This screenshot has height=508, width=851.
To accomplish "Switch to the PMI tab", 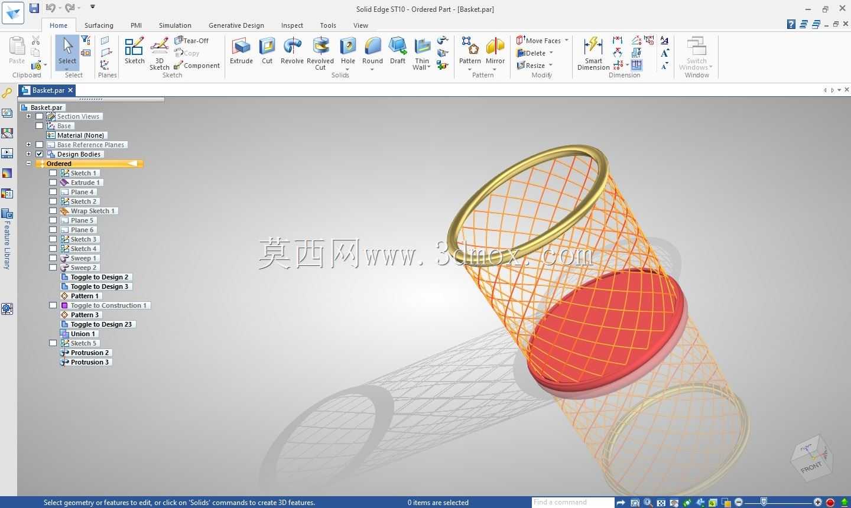I will pyautogui.click(x=136, y=25).
